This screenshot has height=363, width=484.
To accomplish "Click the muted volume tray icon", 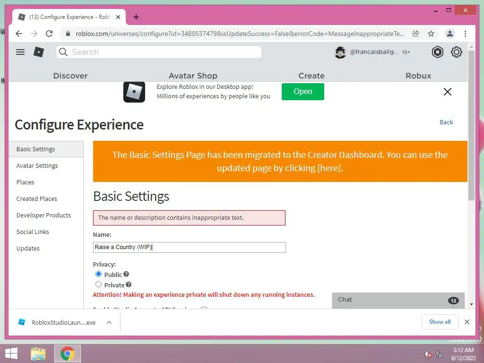I will [428, 354].
